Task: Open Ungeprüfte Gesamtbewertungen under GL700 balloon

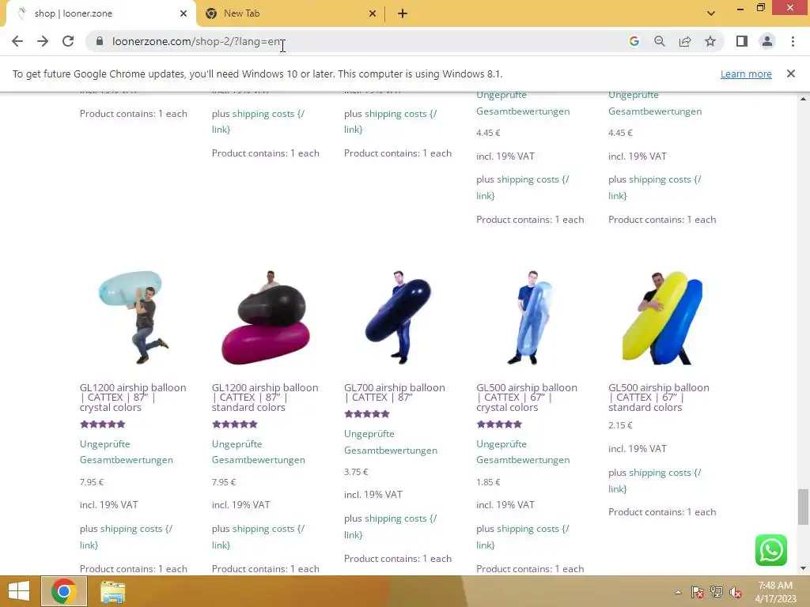Action: (391, 442)
